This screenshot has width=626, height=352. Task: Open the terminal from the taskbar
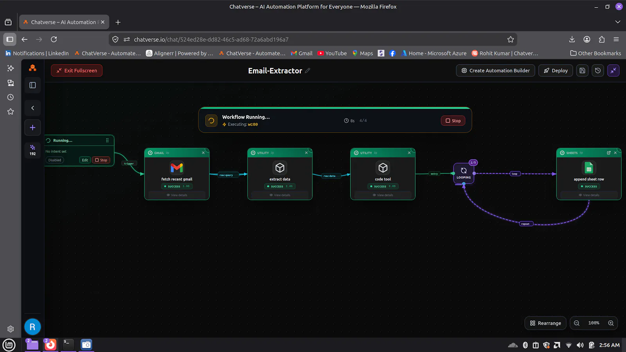pos(68,344)
